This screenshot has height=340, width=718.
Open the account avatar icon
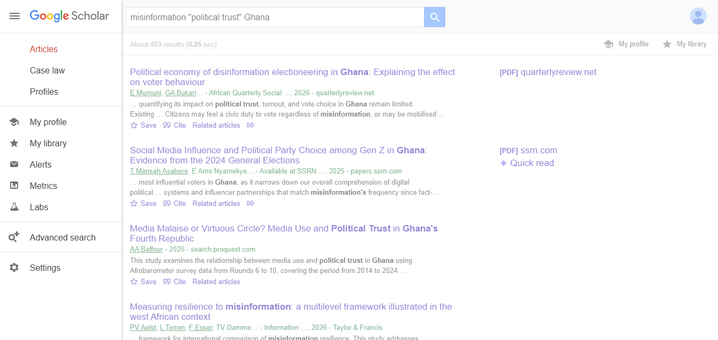[698, 16]
